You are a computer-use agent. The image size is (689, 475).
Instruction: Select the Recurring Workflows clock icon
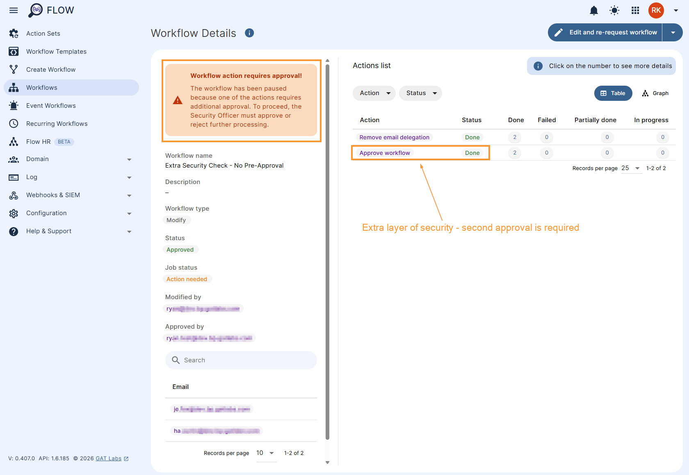pyautogui.click(x=14, y=123)
